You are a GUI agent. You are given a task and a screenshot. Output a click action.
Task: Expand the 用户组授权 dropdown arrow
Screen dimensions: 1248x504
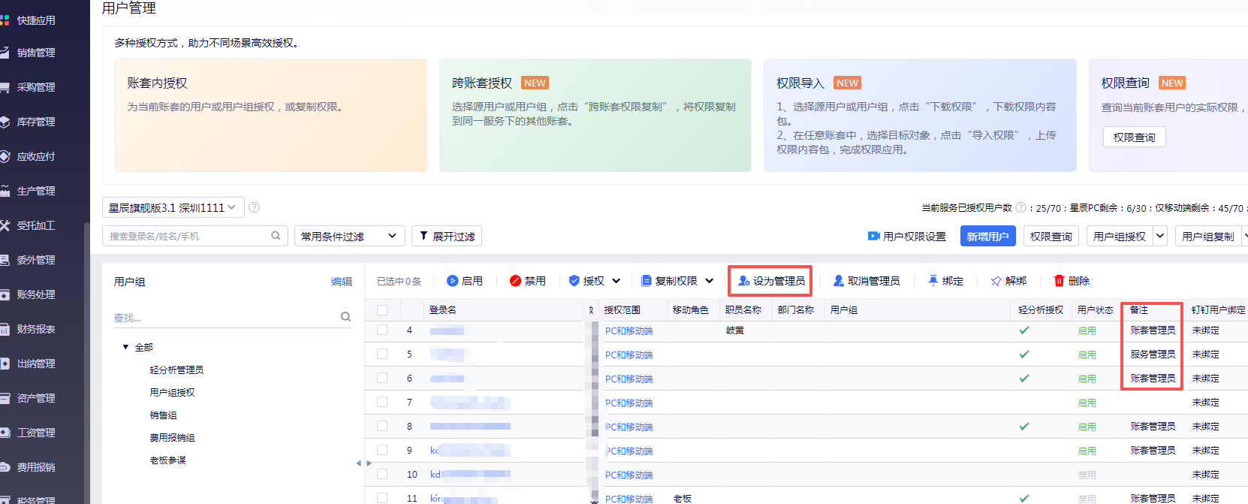(1159, 236)
